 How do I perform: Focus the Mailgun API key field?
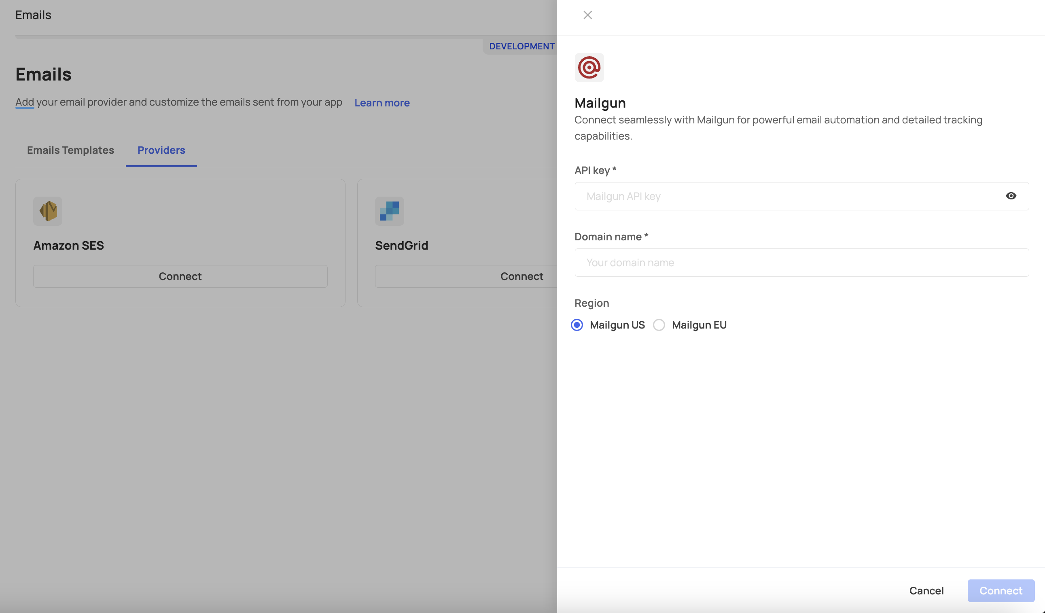point(788,196)
